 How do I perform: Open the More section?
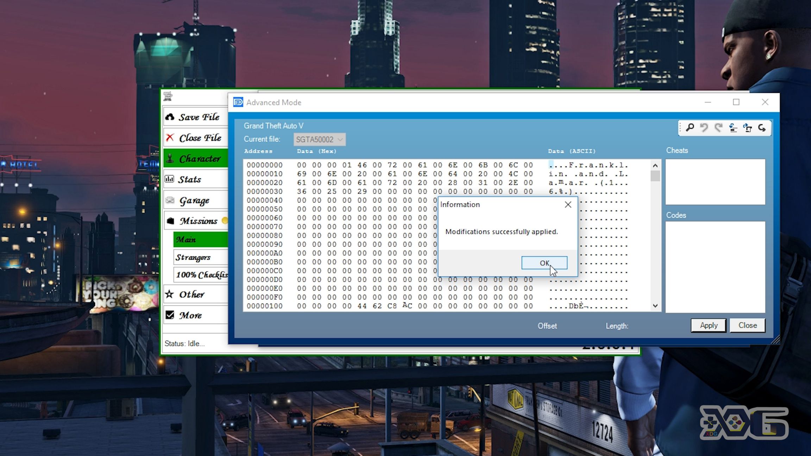point(196,315)
